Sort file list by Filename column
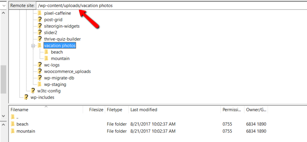The image size is (307, 142). 46,110
